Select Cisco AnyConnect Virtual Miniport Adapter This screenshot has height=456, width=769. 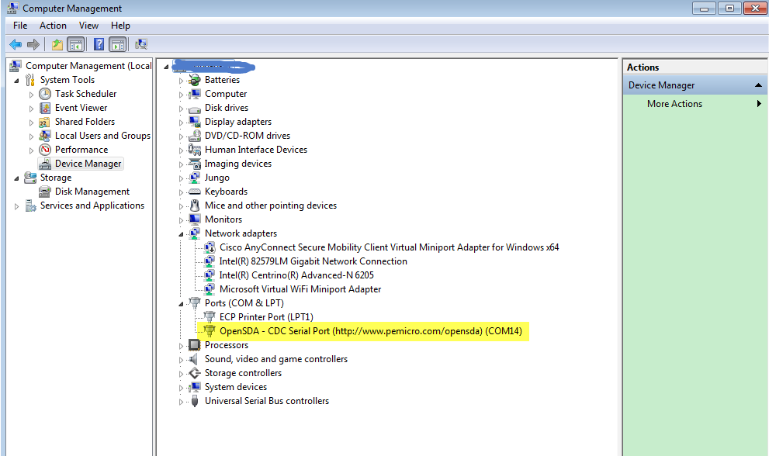(x=389, y=247)
